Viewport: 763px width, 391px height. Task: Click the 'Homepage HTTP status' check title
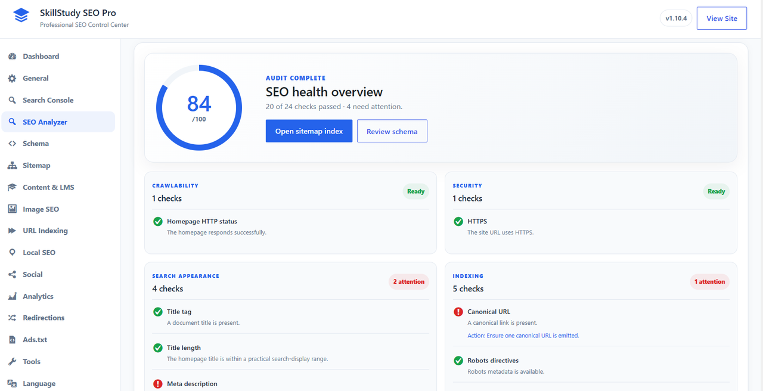pyautogui.click(x=202, y=222)
